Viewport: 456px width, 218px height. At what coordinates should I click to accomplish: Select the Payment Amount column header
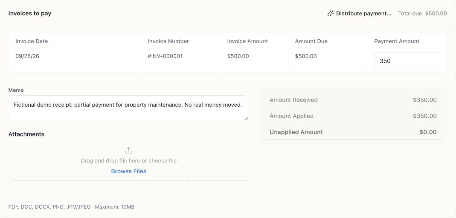(x=397, y=41)
